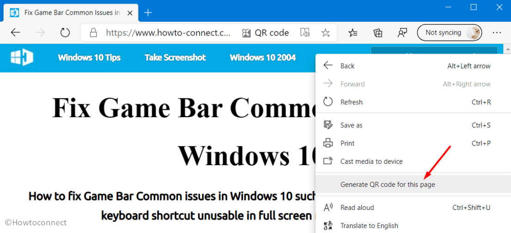Screen dimensions: 511x233
Task: Open Windows 10 2004 navigation link
Action: point(263,58)
